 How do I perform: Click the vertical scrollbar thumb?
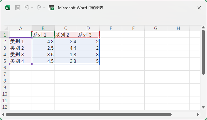point(203,52)
